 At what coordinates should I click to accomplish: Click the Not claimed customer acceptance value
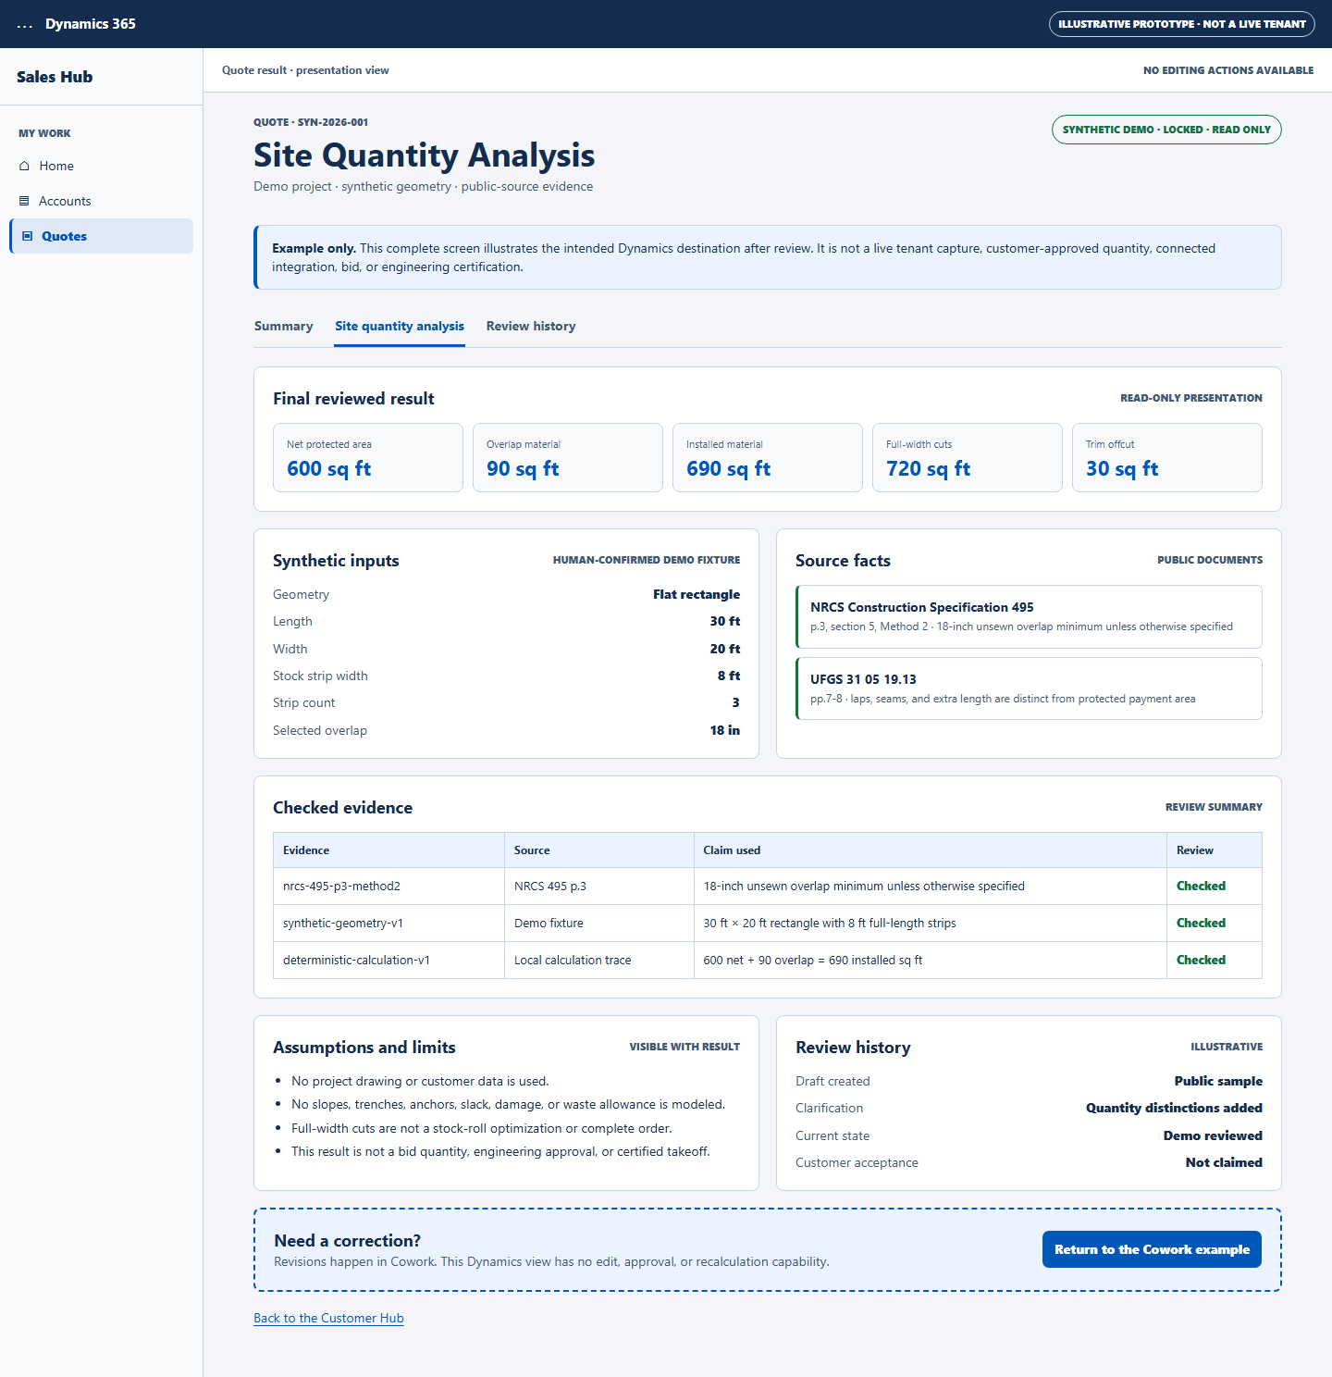pyautogui.click(x=1224, y=1162)
